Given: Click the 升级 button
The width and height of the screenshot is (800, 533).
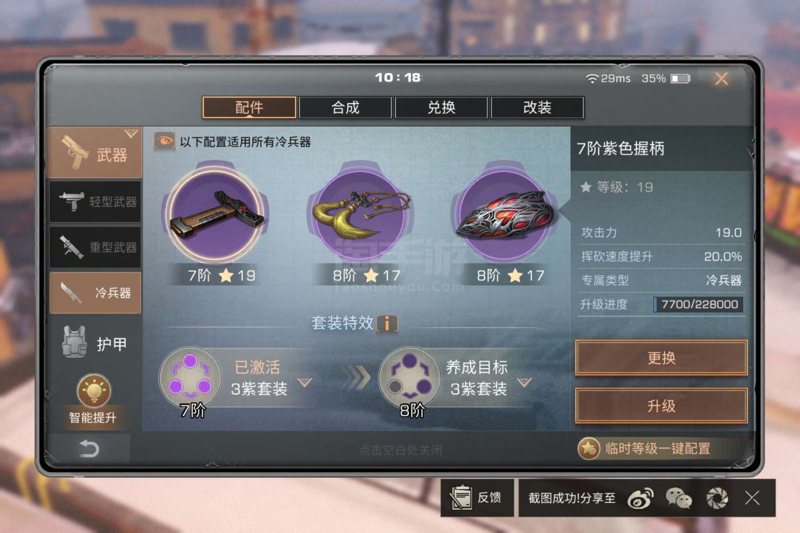Looking at the screenshot, I should (x=661, y=406).
